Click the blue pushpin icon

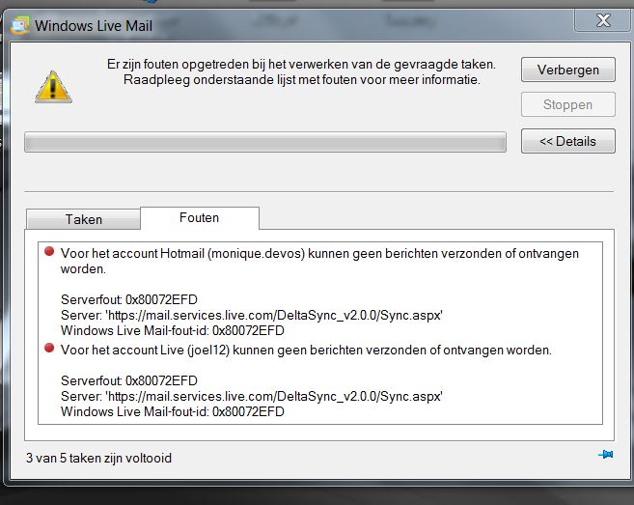606,455
